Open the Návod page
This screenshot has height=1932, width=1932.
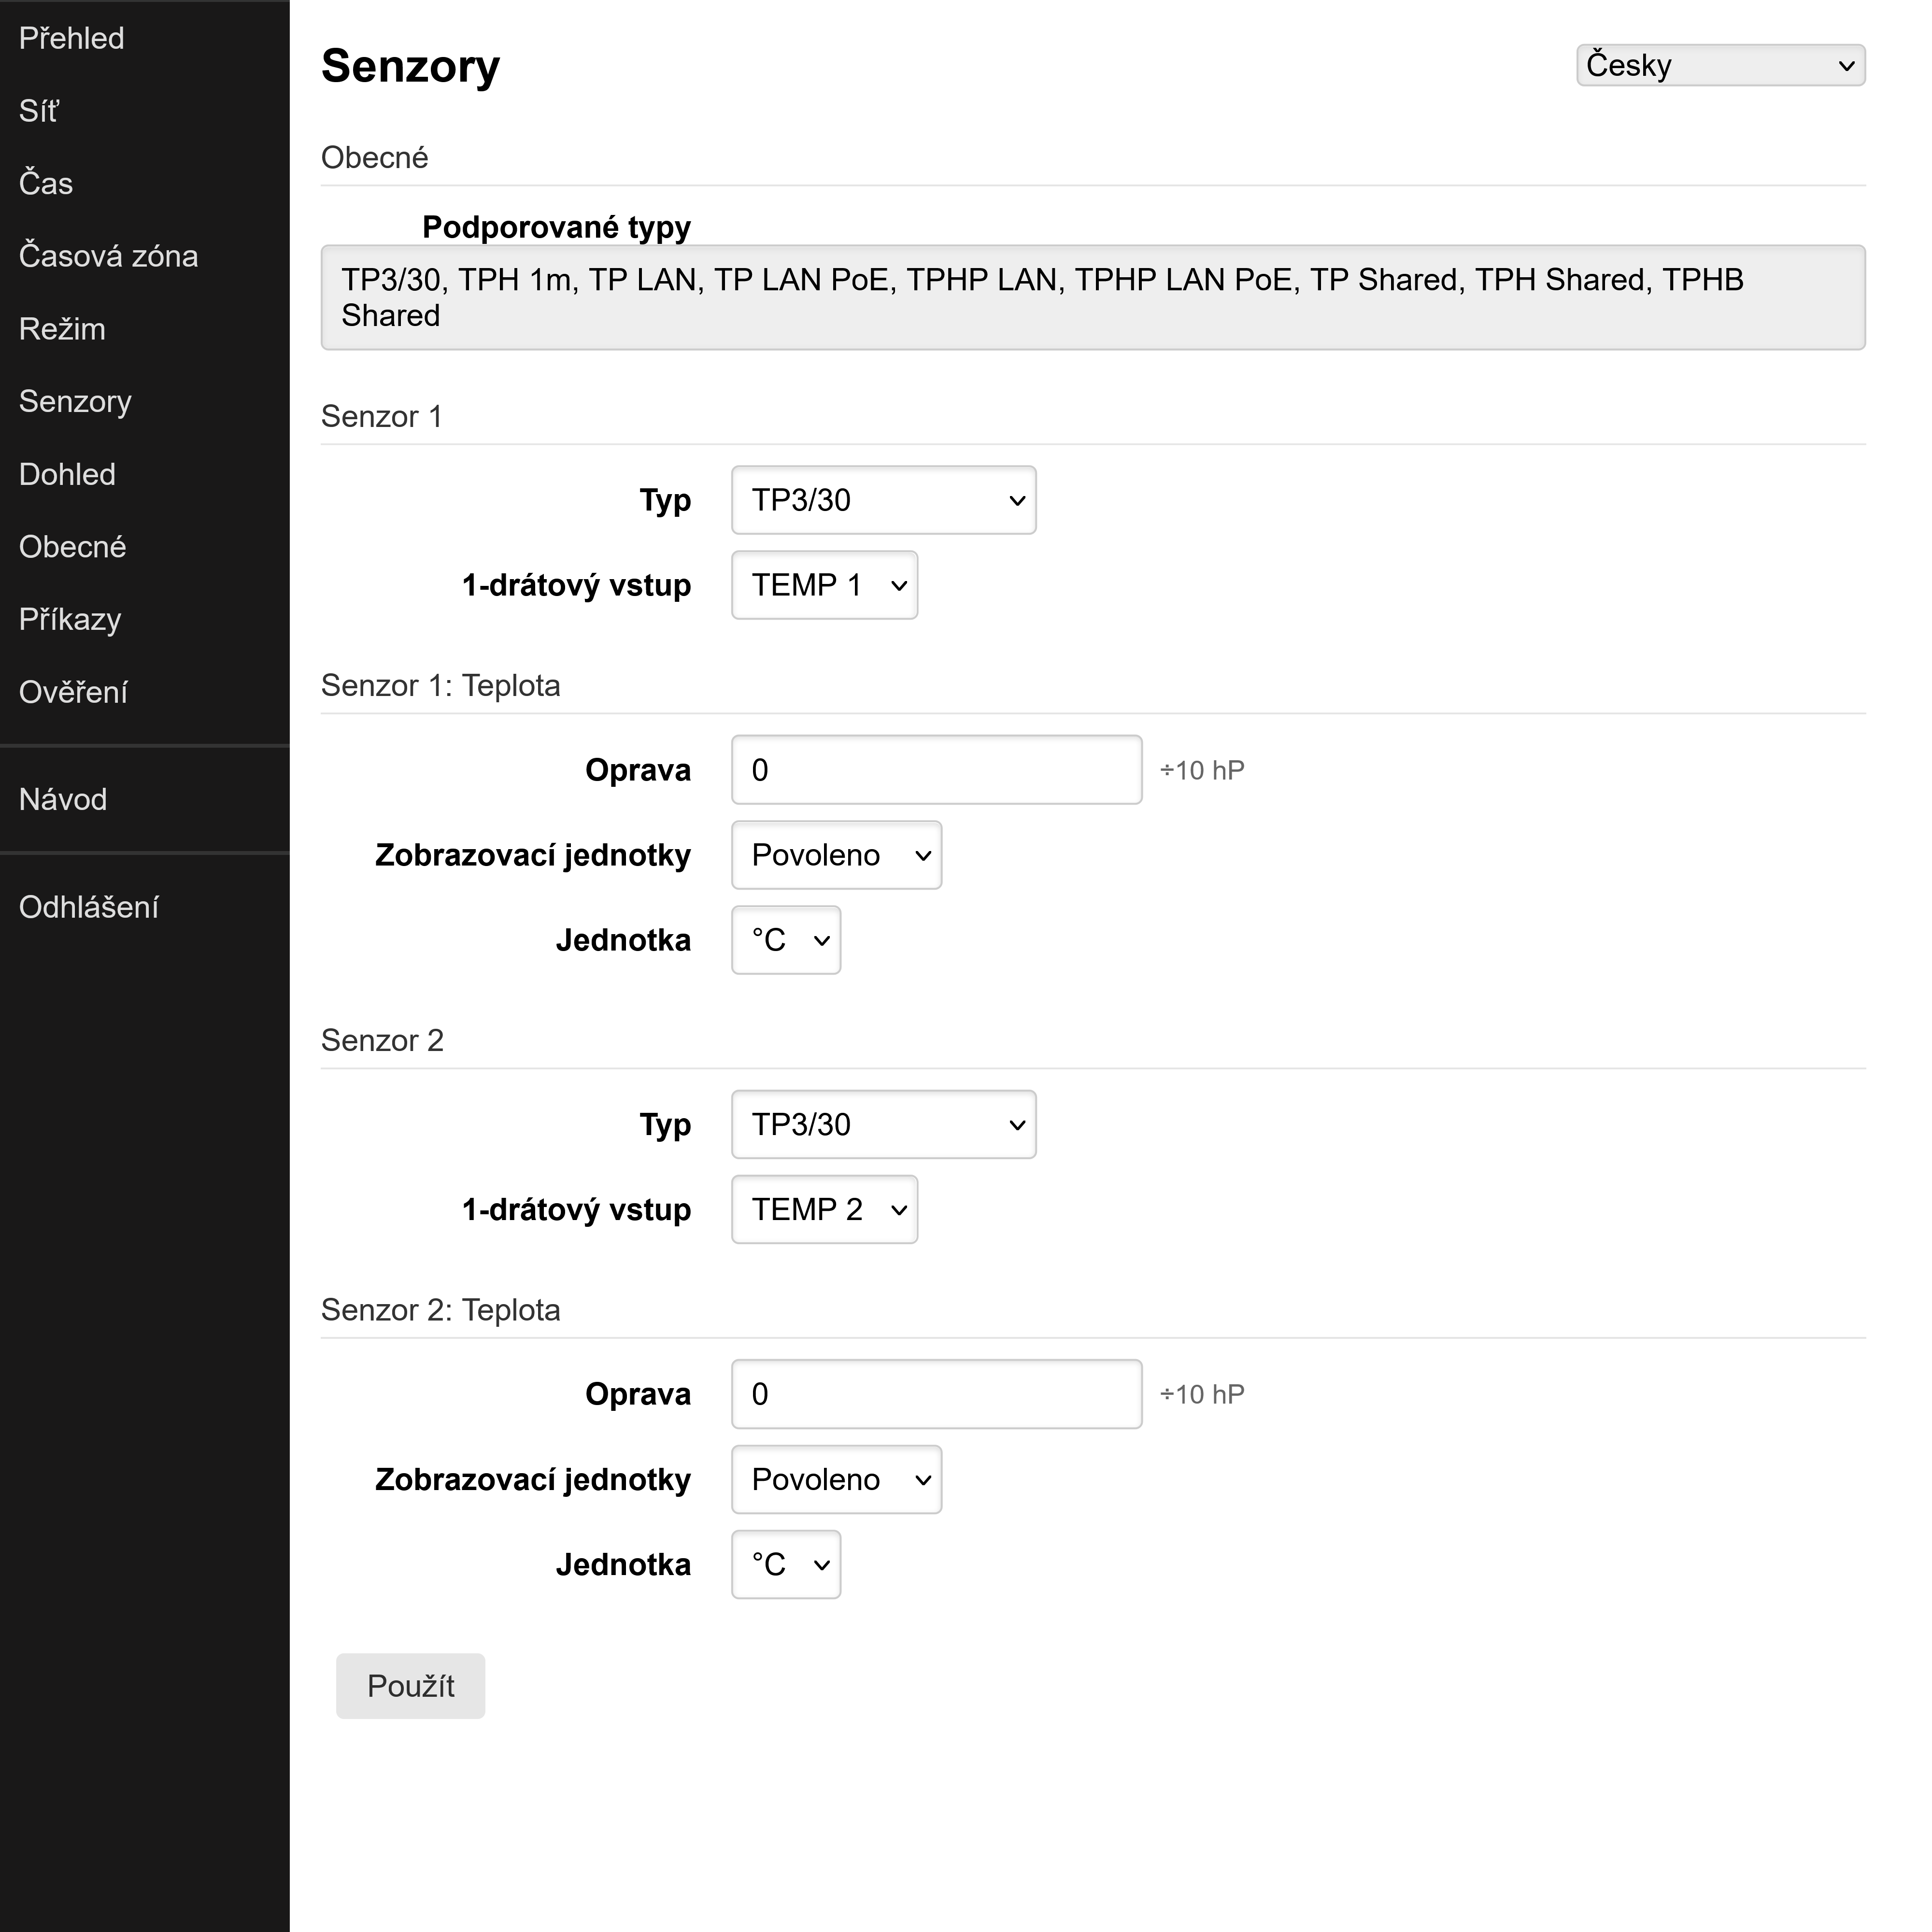coord(63,799)
